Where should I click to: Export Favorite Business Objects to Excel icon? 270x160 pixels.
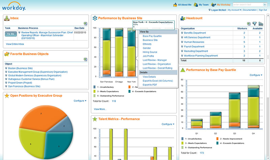(86, 59)
